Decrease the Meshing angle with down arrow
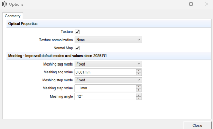 click(139, 98)
